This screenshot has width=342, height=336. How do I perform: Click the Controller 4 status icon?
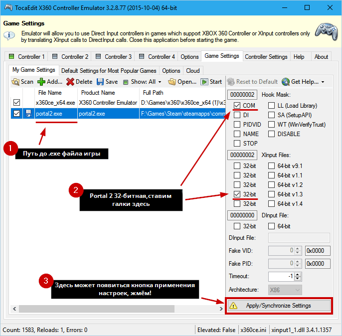tap(142, 57)
